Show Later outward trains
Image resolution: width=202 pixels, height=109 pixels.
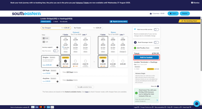point(84,35)
